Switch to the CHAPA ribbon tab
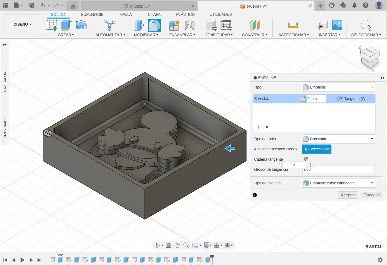Viewport: 387px width, 265px height. point(154,14)
